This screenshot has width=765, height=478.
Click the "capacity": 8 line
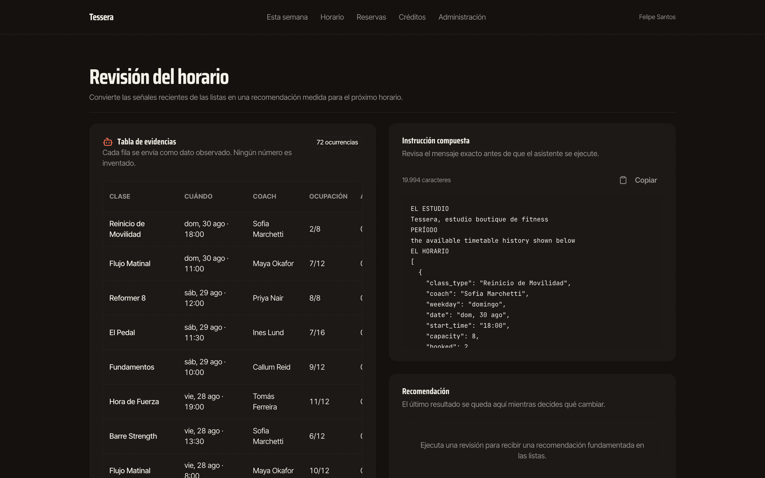(x=452, y=336)
